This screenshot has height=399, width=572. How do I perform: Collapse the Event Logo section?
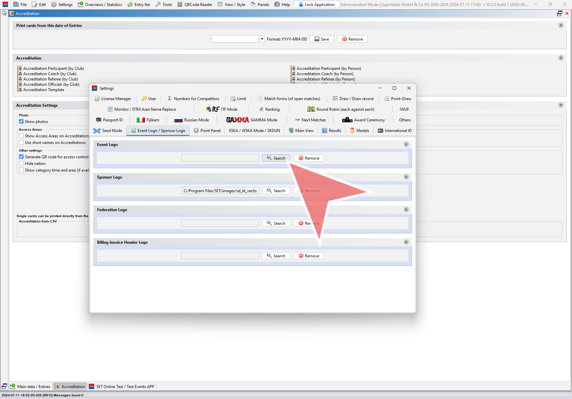click(x=406, y=145)
